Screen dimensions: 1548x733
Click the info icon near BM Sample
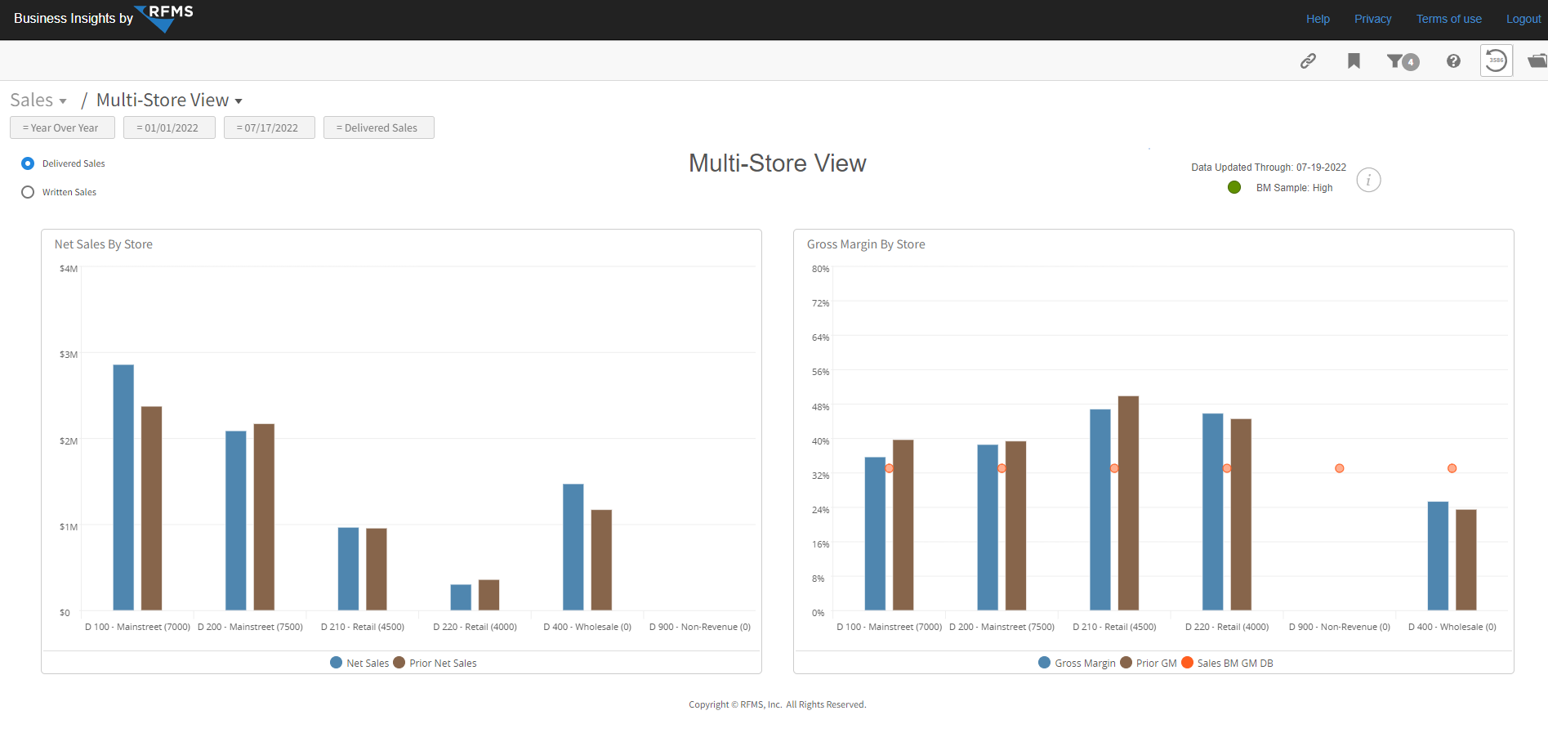click(x=1368, y=180)
